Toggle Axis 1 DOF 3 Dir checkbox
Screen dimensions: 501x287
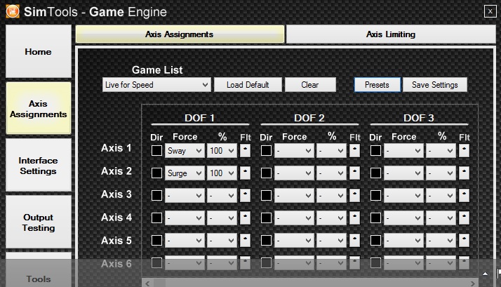click(375, 151)
